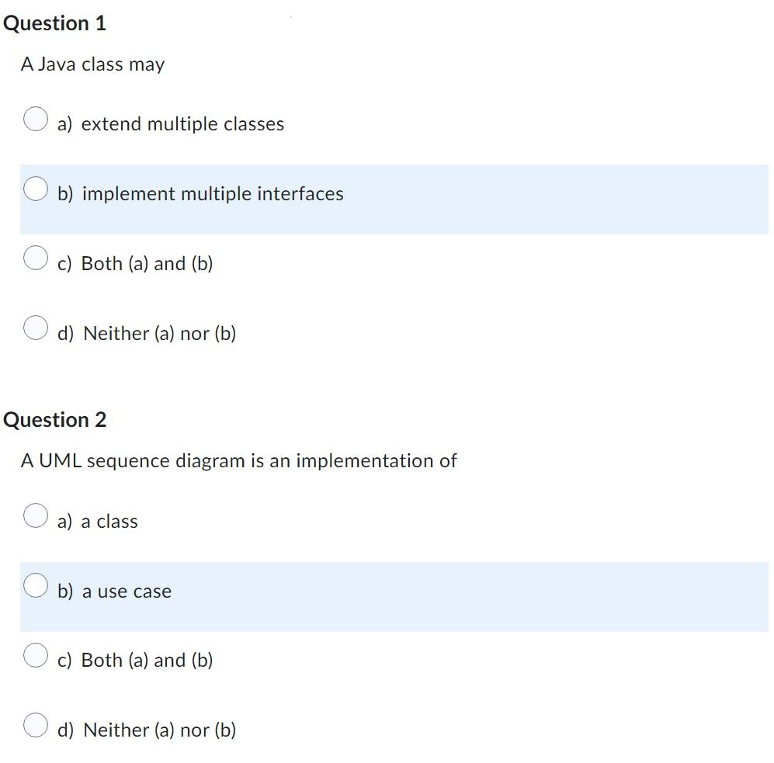Select option b) a use case

tap(35, 585)
